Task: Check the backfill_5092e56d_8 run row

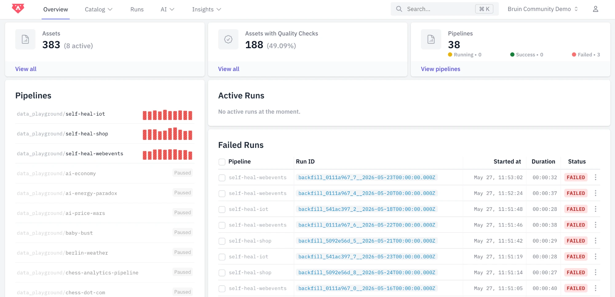Action: [222, 273]
